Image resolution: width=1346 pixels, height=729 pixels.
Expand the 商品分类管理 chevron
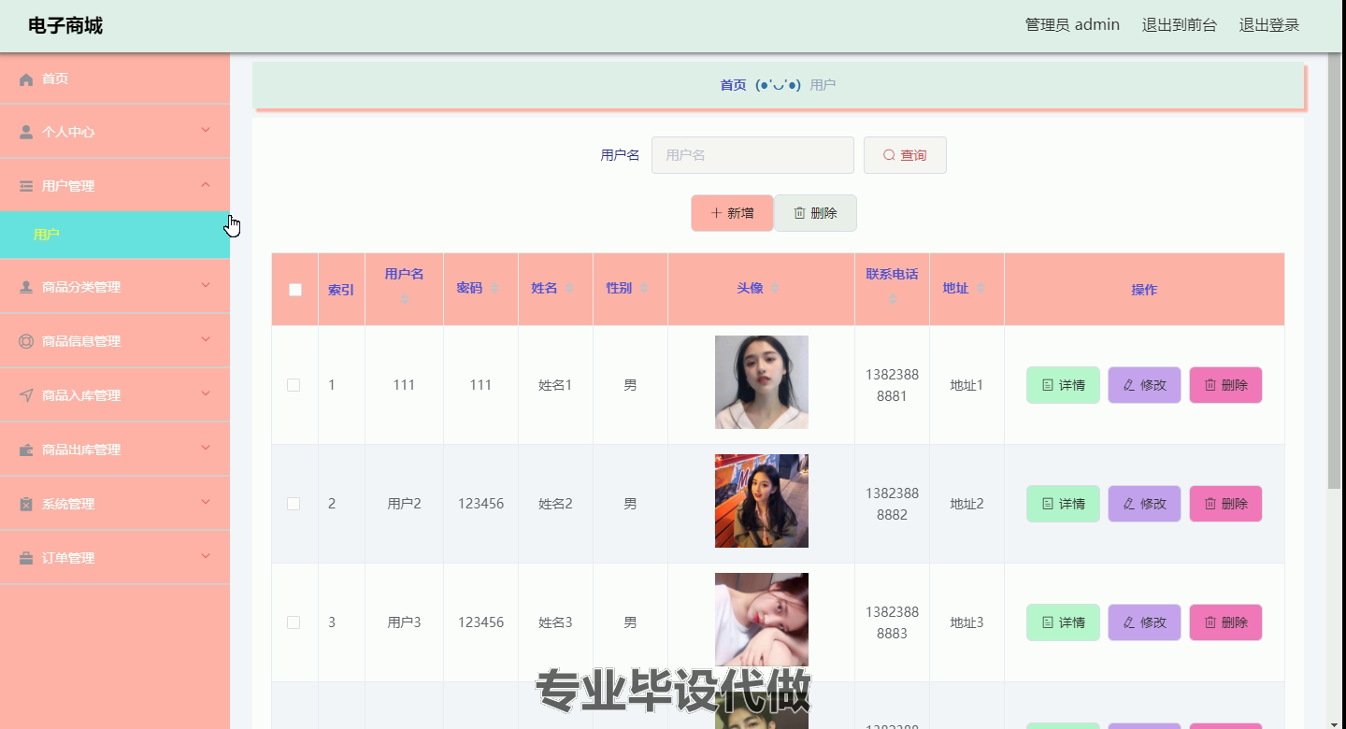[x=207, y=285]
